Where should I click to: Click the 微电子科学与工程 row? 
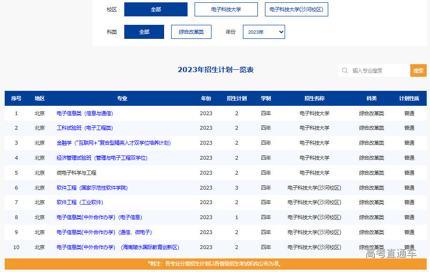point(76,173)
